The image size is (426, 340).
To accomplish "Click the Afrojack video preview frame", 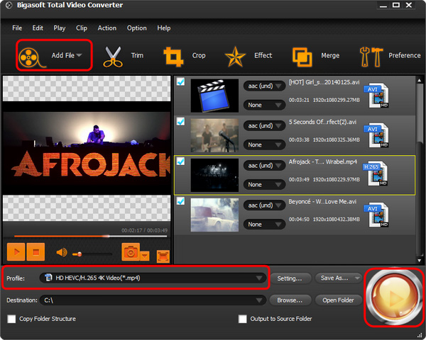I will (x=87, y=148).
